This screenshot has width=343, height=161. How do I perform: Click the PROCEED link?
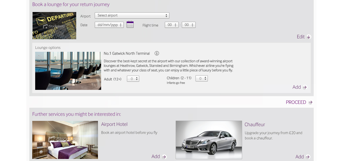[x=296, y=102]
